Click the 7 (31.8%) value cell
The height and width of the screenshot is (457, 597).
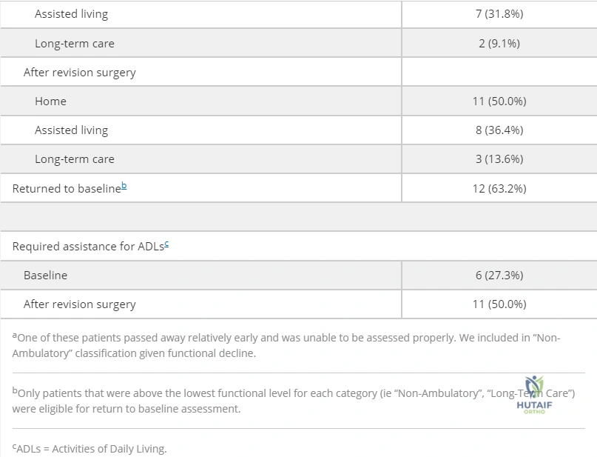(499, 14)
